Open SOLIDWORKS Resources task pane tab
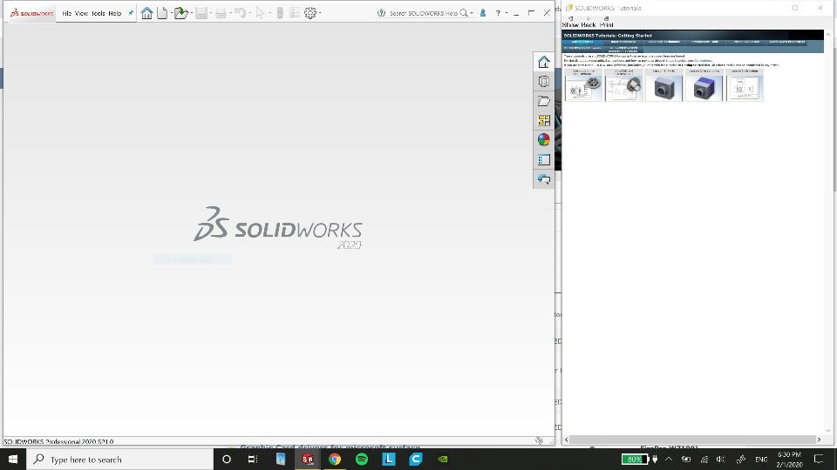This screenshot has width=837, height=470. click(544, 62)
